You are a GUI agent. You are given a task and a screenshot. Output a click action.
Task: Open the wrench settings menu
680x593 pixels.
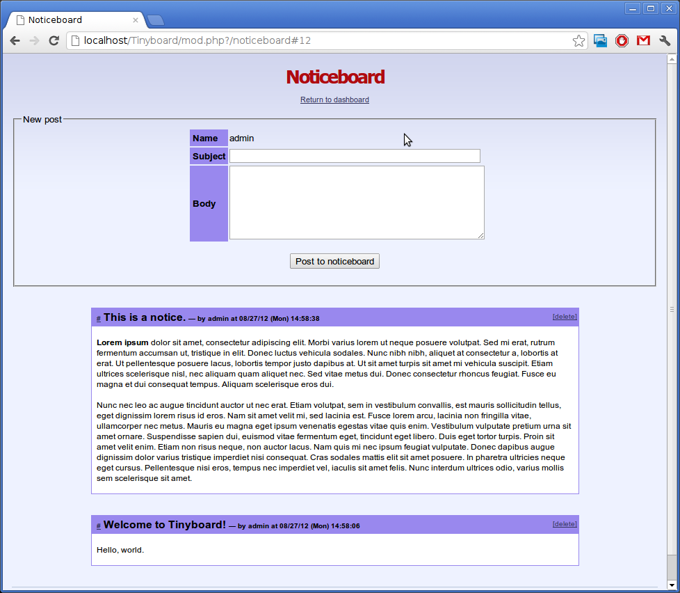(x=665, y=41)
